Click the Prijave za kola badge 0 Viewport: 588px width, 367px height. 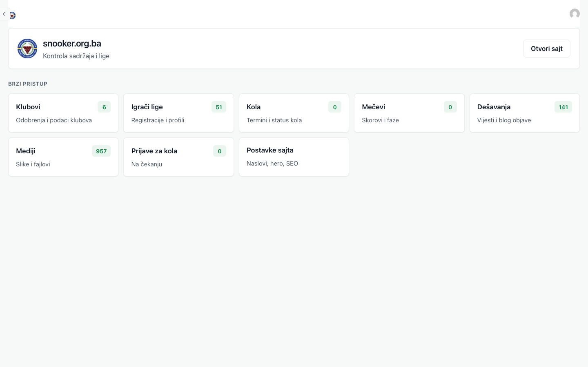click(x=220, y=151)
